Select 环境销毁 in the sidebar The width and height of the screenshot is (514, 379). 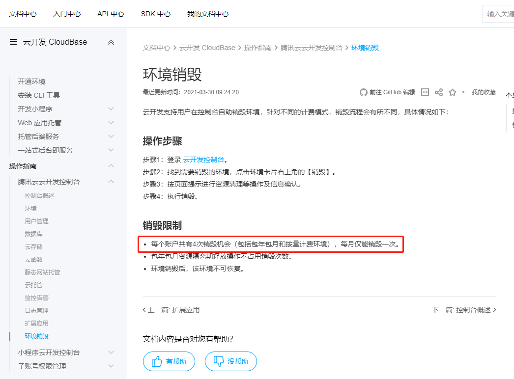tap(36, 336)
